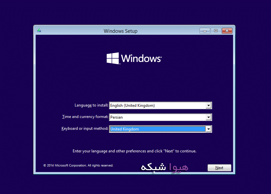
Task: Click the Language to install label
Action: [91, 105]
